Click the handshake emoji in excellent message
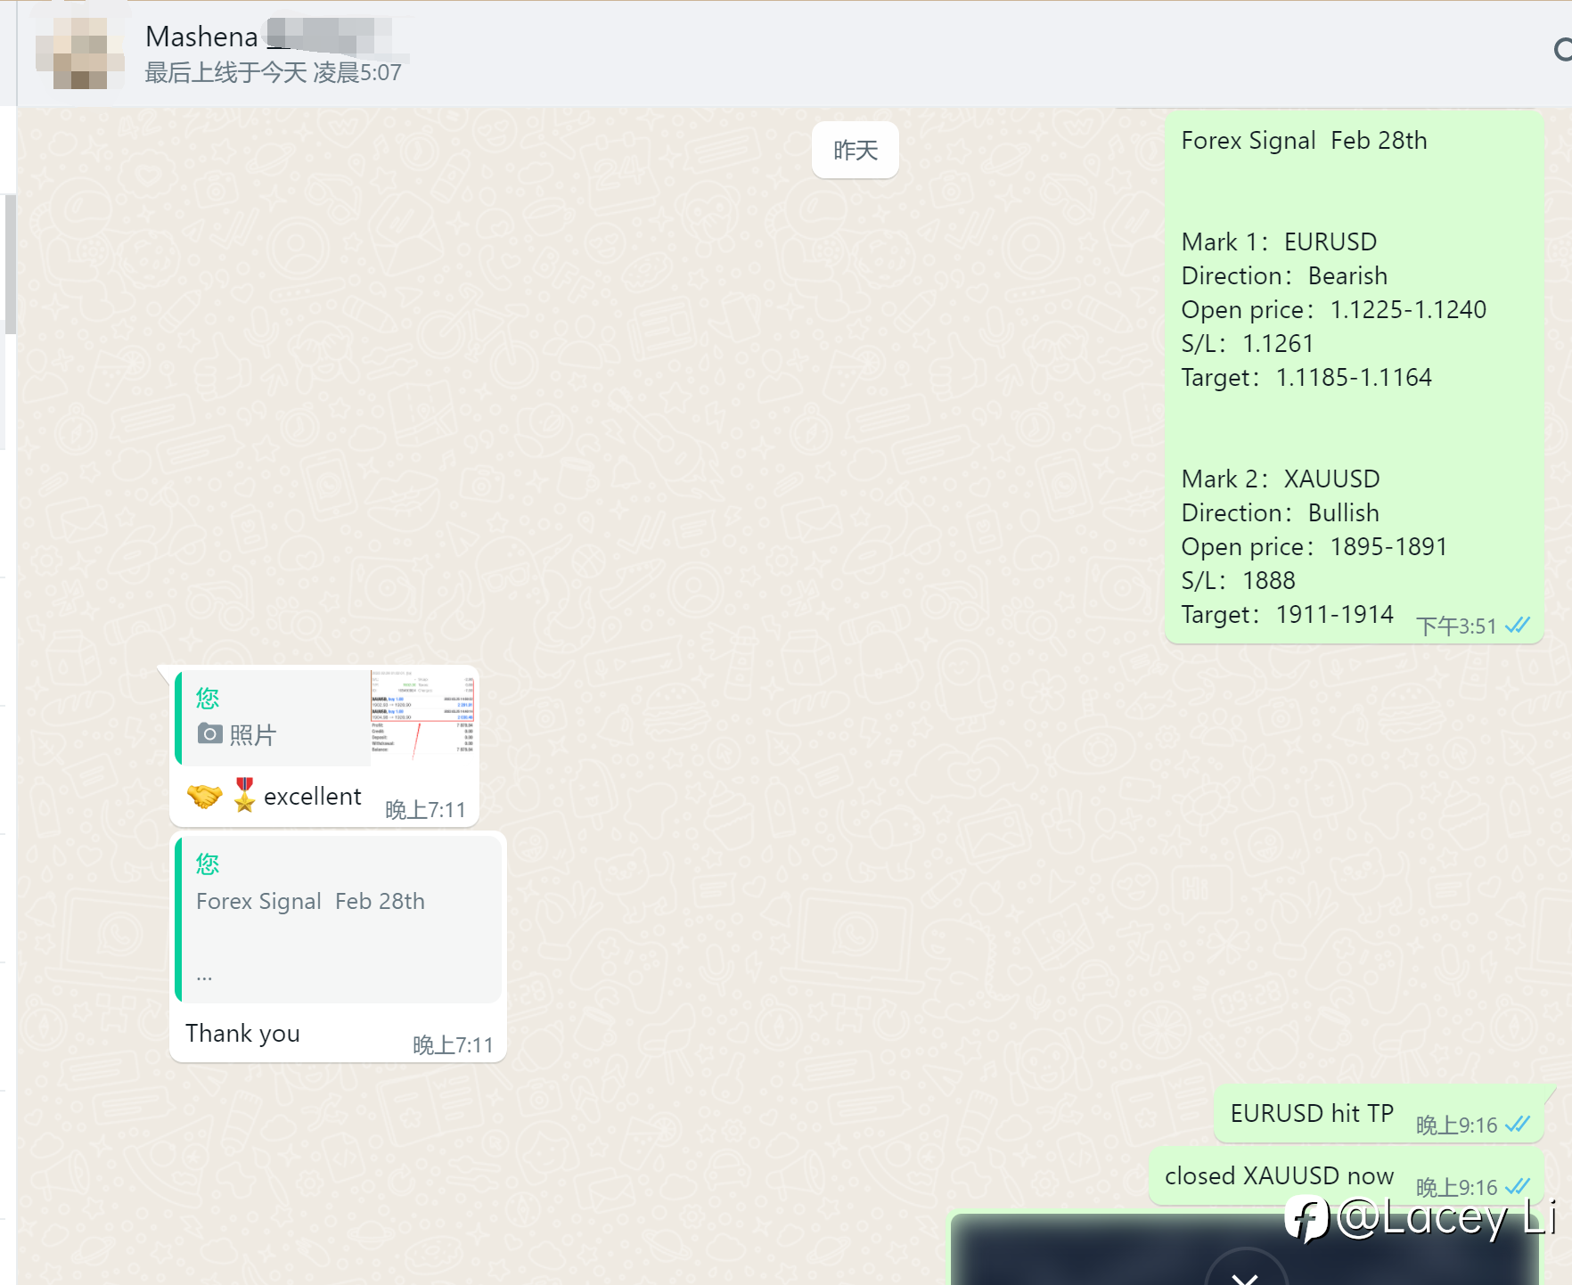The height and width of the screenshot is (1285, 1572). point(205,795)
